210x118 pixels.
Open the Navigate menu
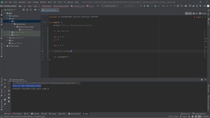pyautogui.click(x=22, y=2)
